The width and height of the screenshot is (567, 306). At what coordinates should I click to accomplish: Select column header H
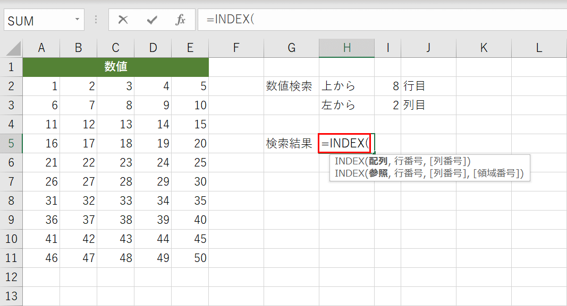(346, 47)
